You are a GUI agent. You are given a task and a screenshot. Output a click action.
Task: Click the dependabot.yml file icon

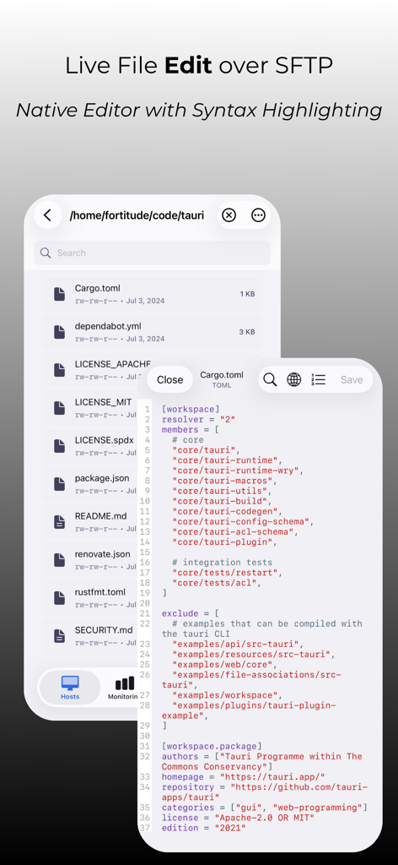(60, 332)
